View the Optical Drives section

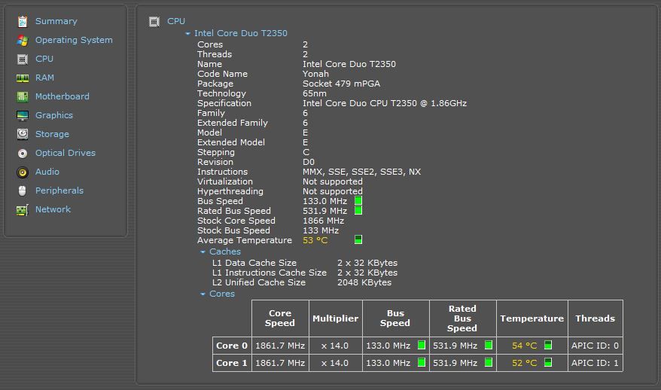65,153
